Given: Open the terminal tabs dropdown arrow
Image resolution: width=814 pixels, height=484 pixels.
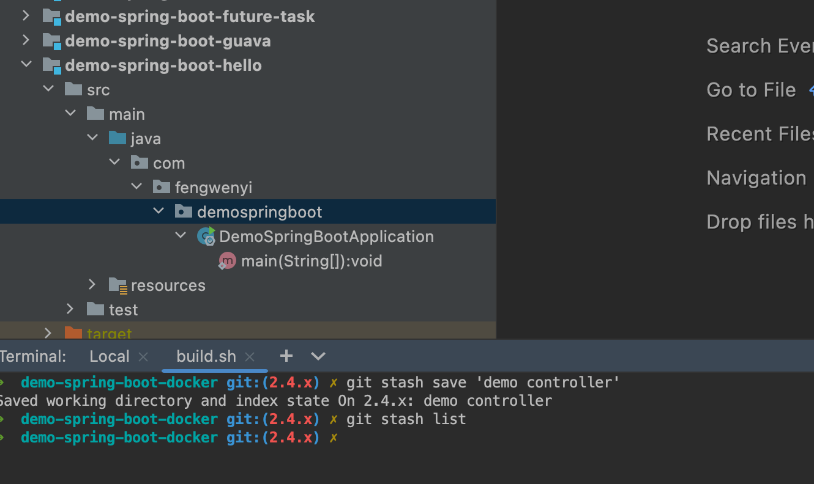Looking at the screenshot, I should click(x=318, y=356).
